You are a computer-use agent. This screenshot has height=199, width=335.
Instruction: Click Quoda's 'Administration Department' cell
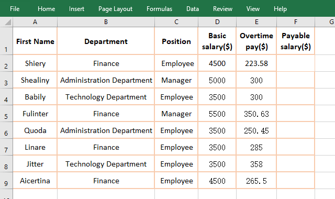(x=106, y=130)
